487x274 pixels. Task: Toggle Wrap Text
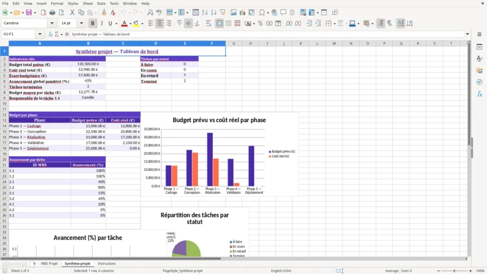coord(208,23)
